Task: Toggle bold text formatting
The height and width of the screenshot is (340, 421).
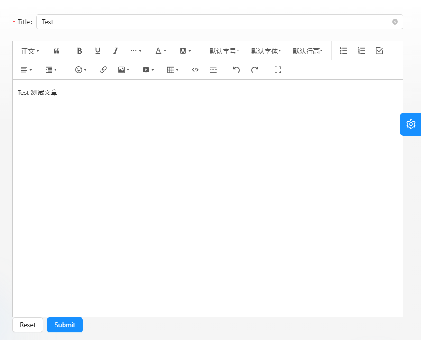Action: pyautogui.click(x=80, y=51)
